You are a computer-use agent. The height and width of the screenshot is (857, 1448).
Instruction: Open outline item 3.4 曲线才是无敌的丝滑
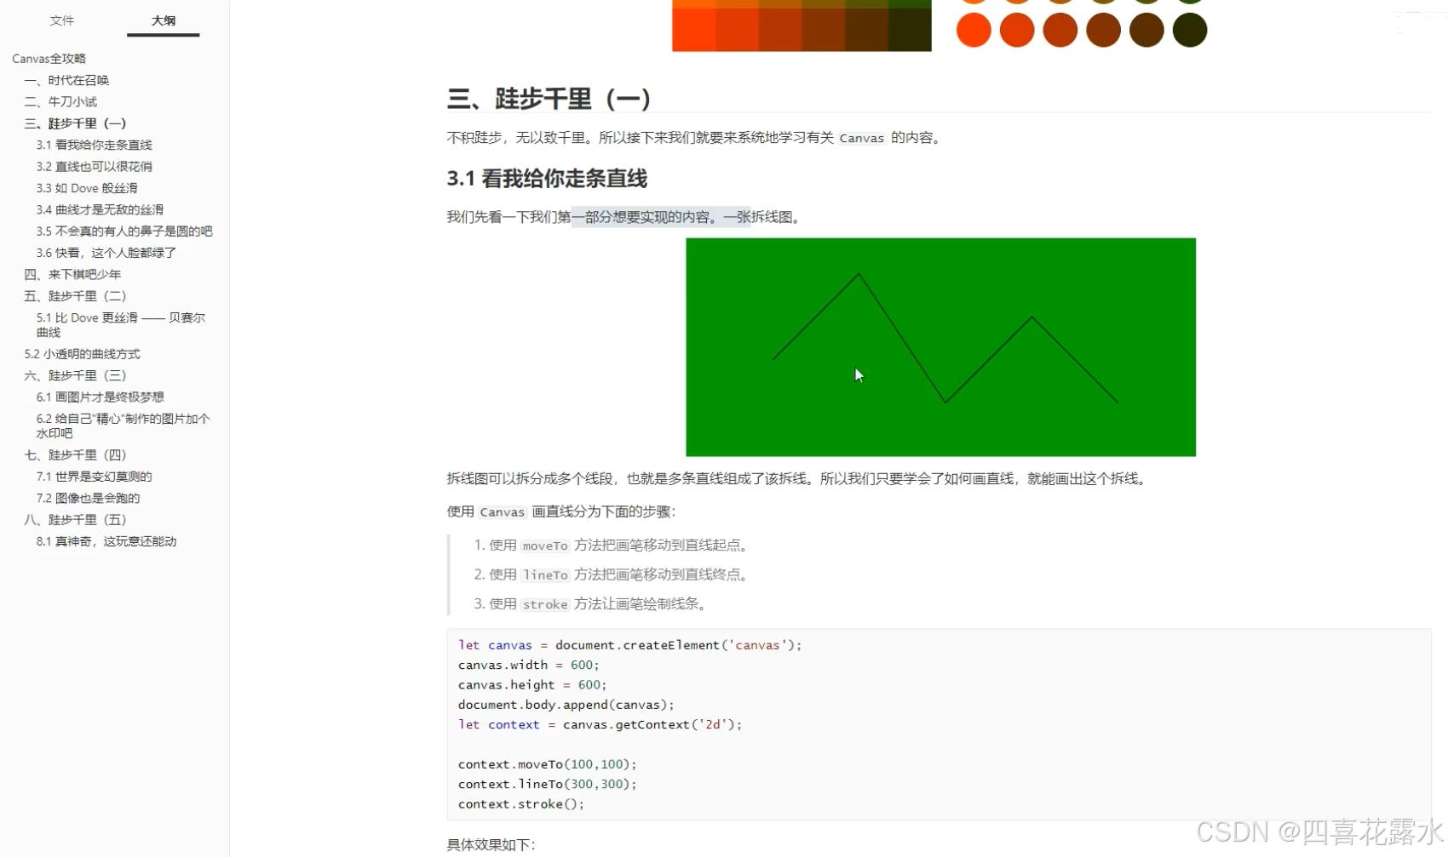point(100,209)
